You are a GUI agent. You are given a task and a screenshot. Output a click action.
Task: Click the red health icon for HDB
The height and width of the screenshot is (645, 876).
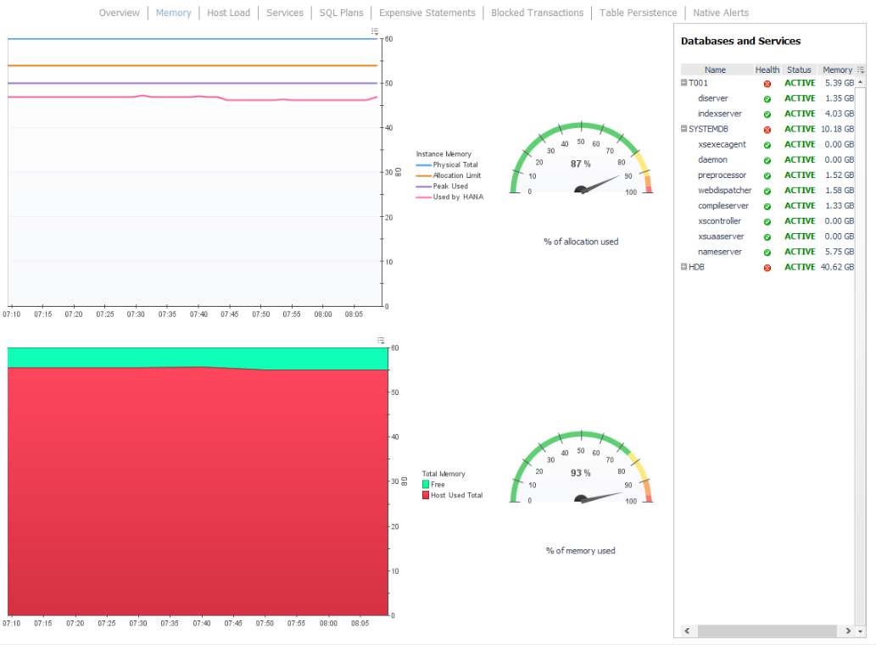tap(767, 268)
